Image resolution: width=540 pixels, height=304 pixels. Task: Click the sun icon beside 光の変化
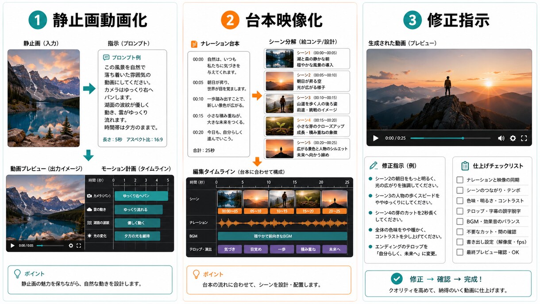89,236
